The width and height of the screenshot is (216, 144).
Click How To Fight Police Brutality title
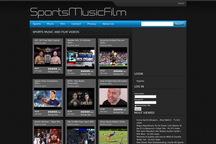[x=114, y=81]
